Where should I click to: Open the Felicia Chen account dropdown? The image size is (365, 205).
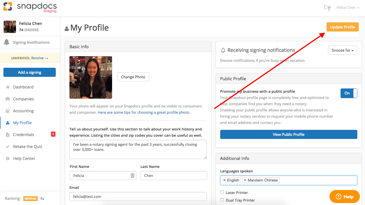(x=348, y=8)
